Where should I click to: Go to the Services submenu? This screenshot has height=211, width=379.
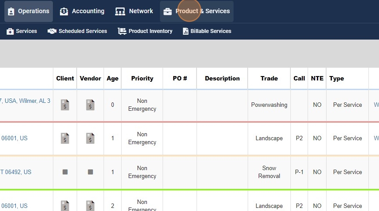tap(22, 31)
